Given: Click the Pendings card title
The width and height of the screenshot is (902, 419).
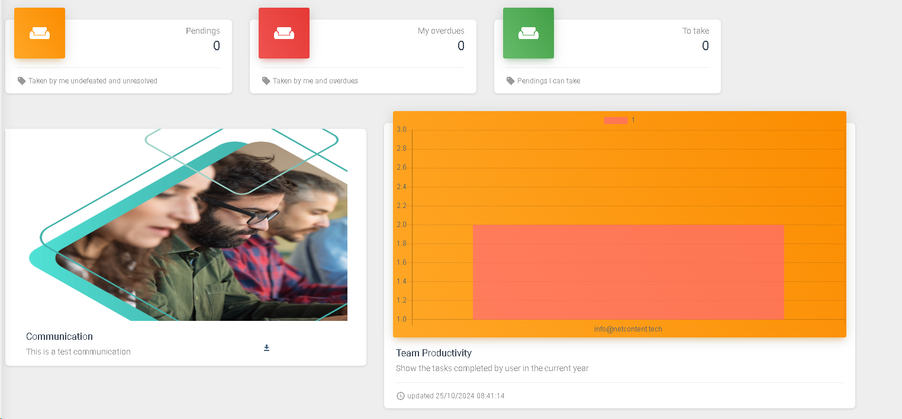Looking at the screenshot, I should tap(203, 31).
